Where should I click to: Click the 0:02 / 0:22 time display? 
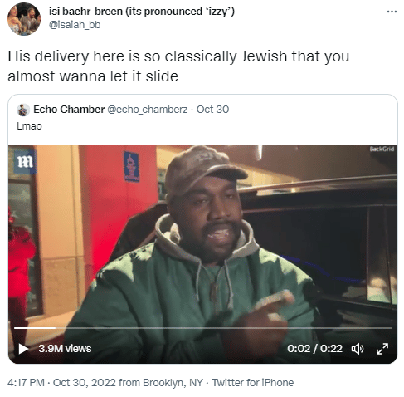coord(314,349)
